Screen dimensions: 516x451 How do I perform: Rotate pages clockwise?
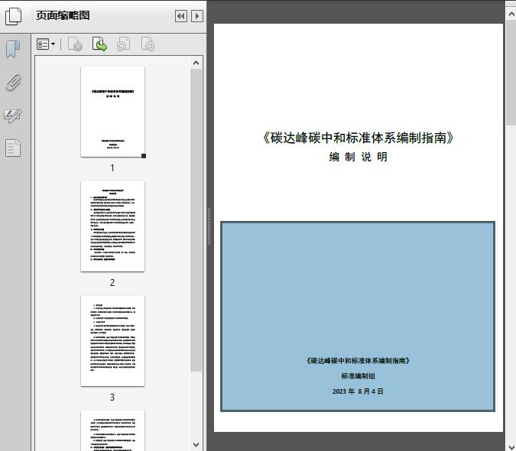click(148, 44)
